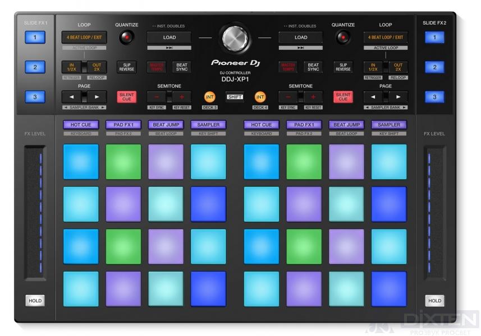
Task: Tap the left deck PAGE left arrow
Action: (x=71, y=97)
